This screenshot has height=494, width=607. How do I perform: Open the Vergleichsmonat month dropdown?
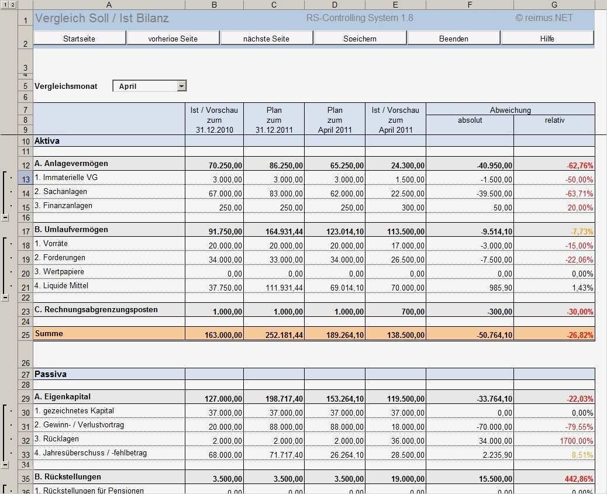click(x=182, y=85)
